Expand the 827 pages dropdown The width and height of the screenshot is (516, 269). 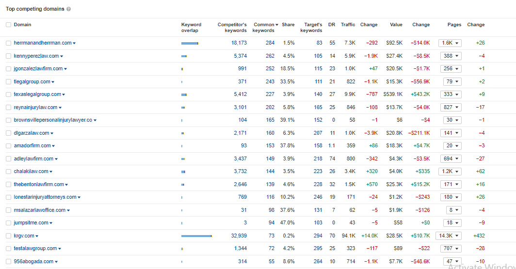point(451,107)
